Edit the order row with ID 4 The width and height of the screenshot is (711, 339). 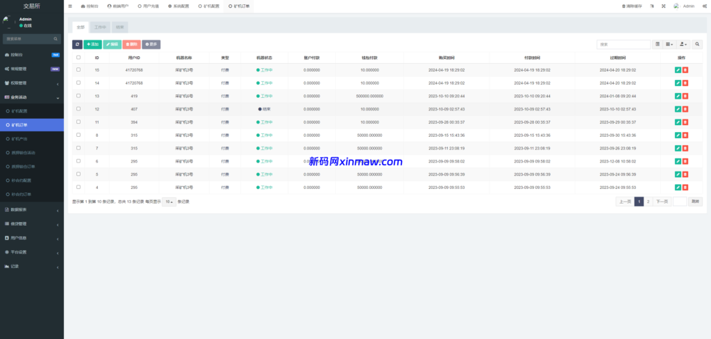point(678,188)
